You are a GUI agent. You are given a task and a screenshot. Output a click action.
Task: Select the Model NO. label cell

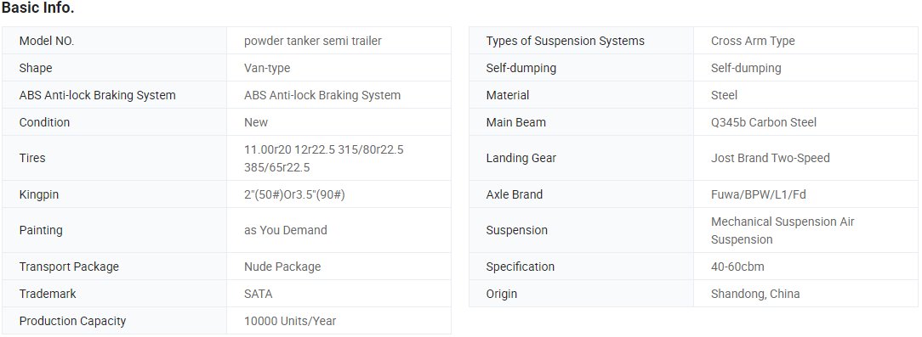pyautogui.click(x=114, y=41)
